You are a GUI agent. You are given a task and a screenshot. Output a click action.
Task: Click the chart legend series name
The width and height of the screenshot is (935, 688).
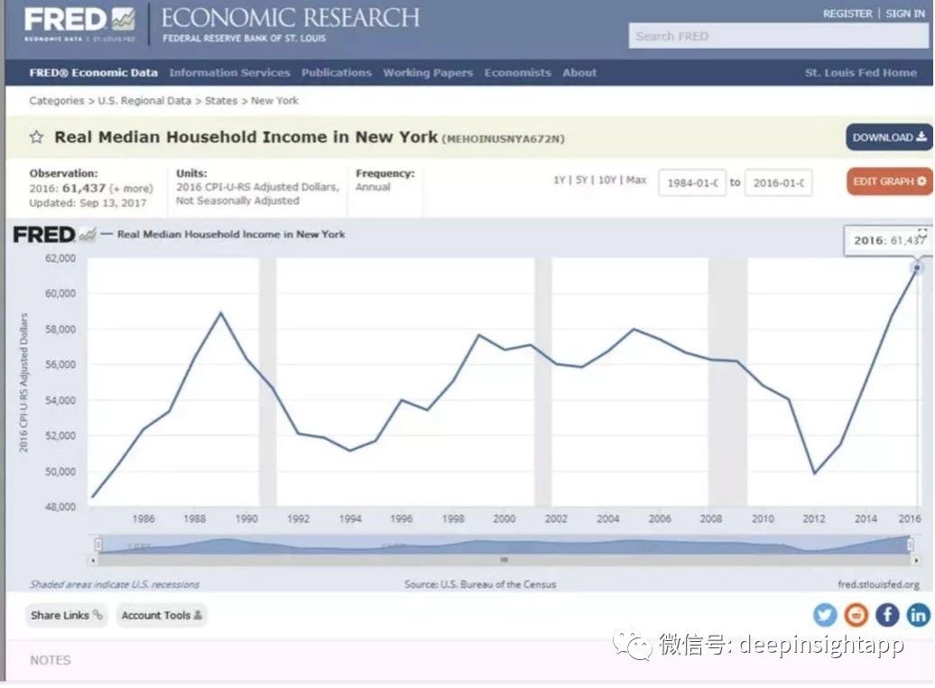[231, 235]
